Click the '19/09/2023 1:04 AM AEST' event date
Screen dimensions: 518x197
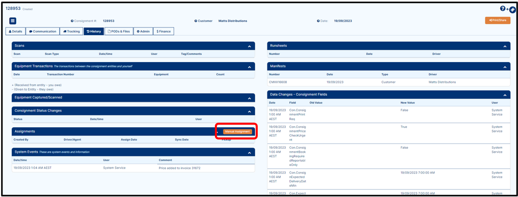pos(32,167)
